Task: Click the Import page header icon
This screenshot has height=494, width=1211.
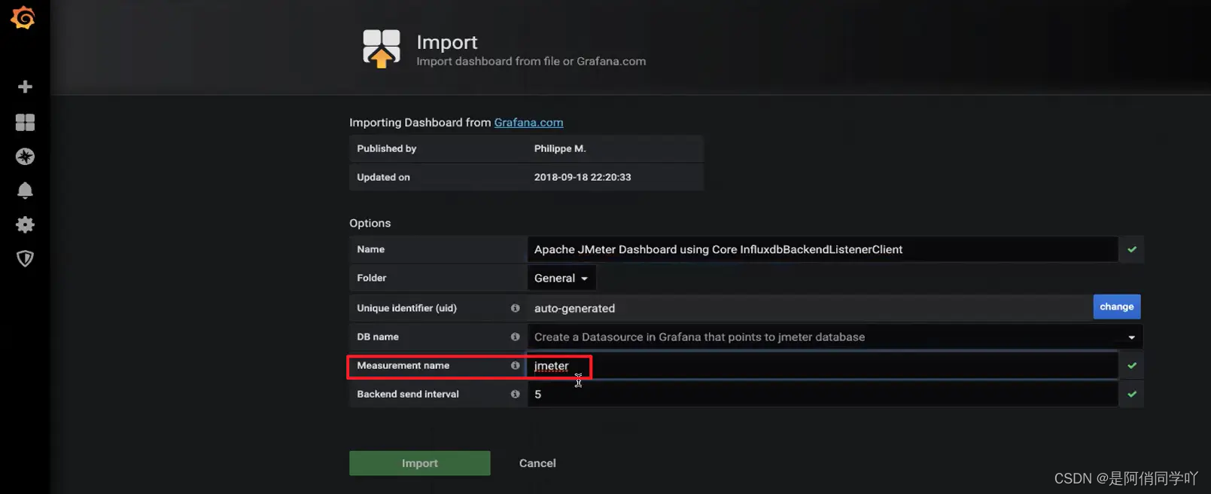Action: tap(382, 49)
